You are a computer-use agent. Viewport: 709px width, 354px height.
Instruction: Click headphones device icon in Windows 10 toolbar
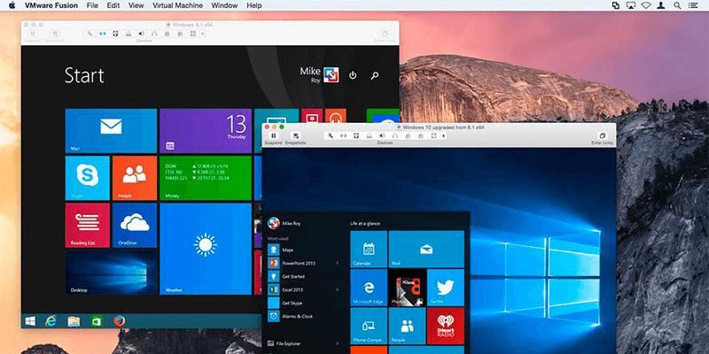pos(394,135)
